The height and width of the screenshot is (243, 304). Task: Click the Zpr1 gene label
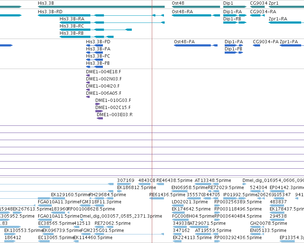(x=273, y=3)
